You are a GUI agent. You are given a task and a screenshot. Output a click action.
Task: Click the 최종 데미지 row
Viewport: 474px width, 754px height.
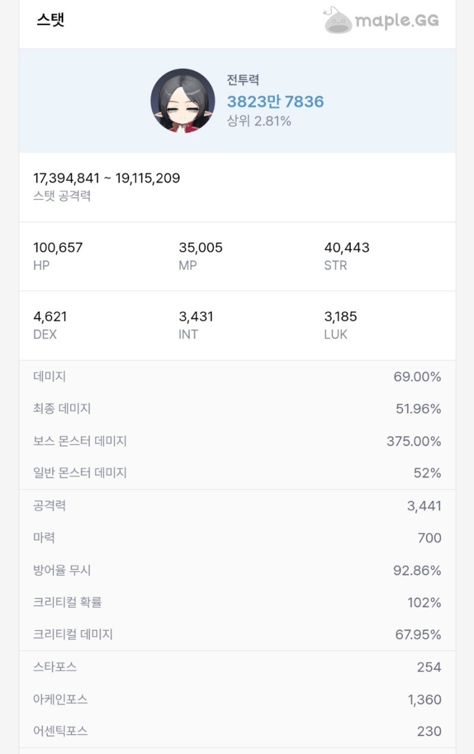237,408
